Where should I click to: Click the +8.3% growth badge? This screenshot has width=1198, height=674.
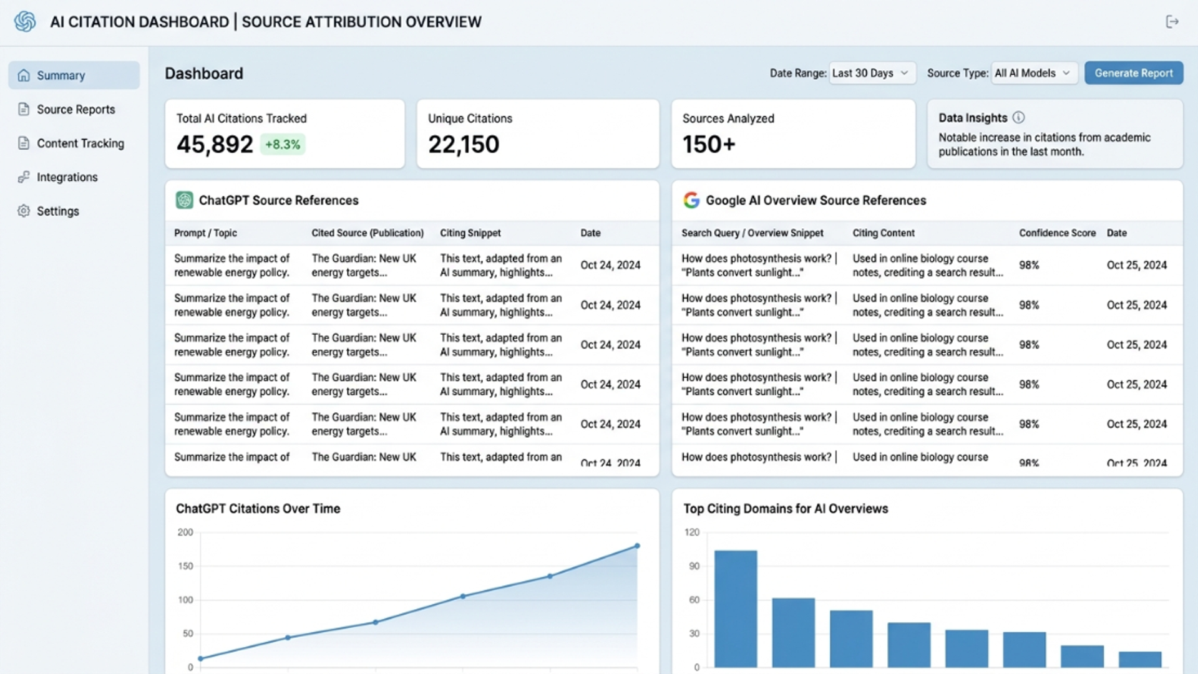pos(283,145)
